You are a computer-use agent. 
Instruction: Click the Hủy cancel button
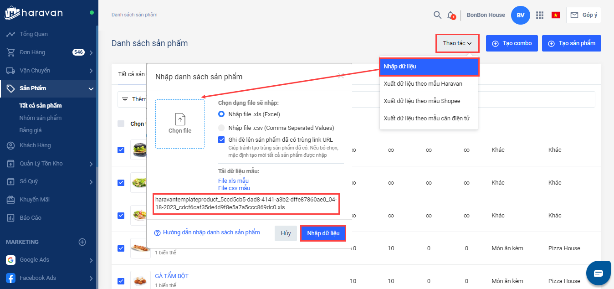(286, 233)
